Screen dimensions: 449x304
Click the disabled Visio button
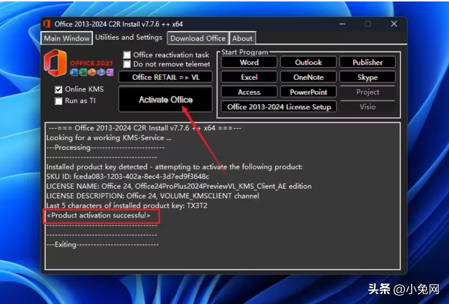368,107
